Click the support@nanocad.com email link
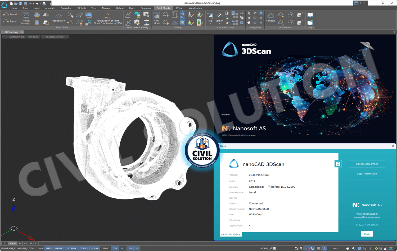 [x=367, y=217]
